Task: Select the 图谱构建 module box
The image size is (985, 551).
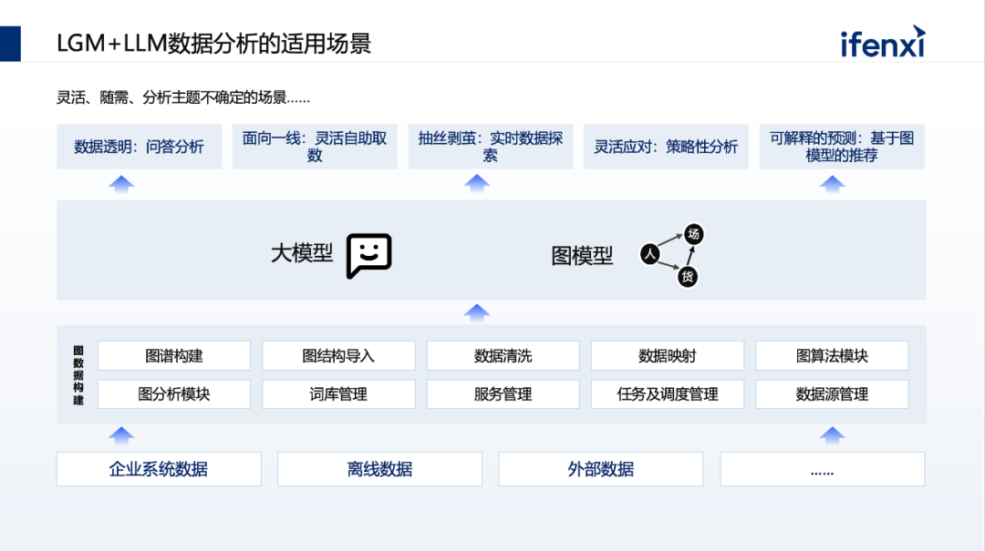Action: [173, 356]
